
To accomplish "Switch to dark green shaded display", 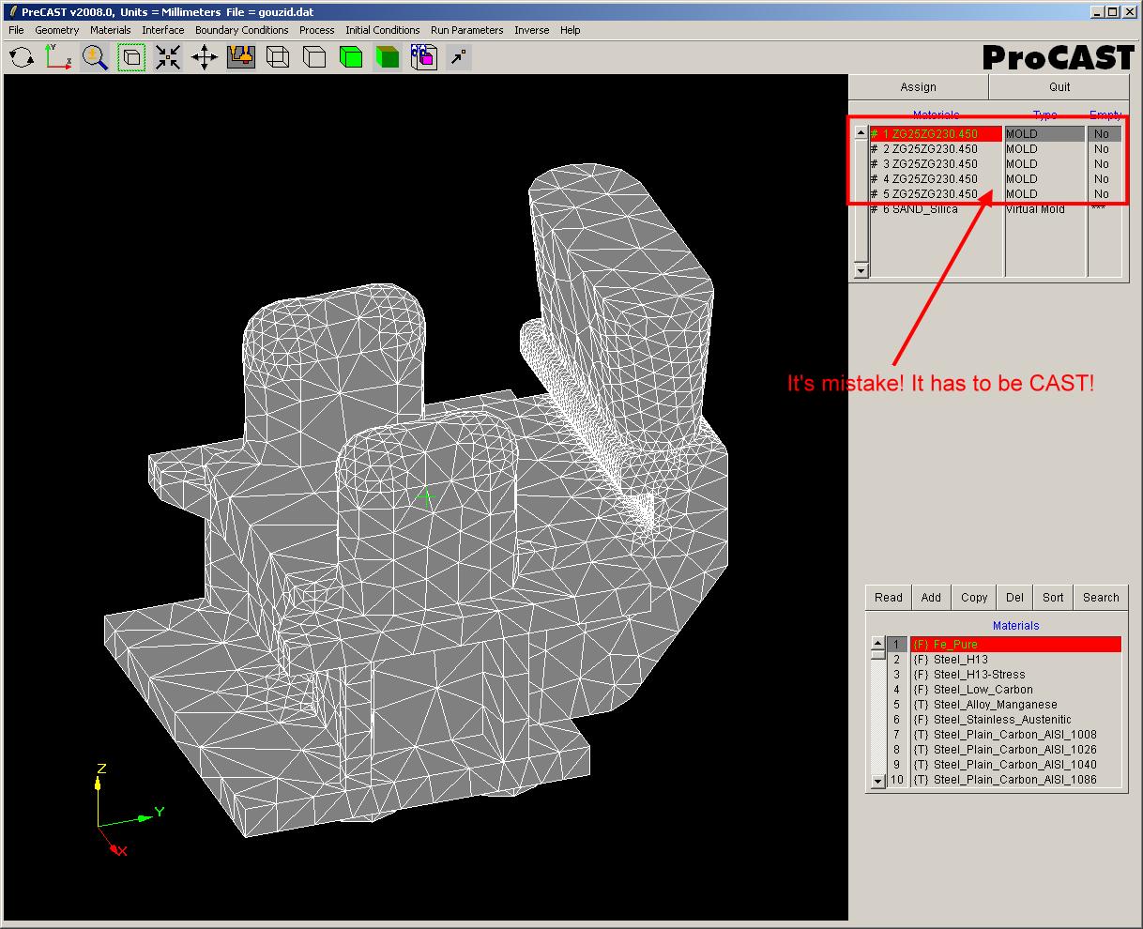I will [x=387, y=58].
